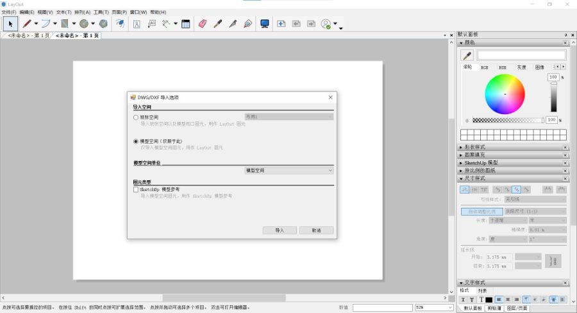Choose the Polygon tool
This screenshot has height=313, width=577.
[x=103, y=24]
